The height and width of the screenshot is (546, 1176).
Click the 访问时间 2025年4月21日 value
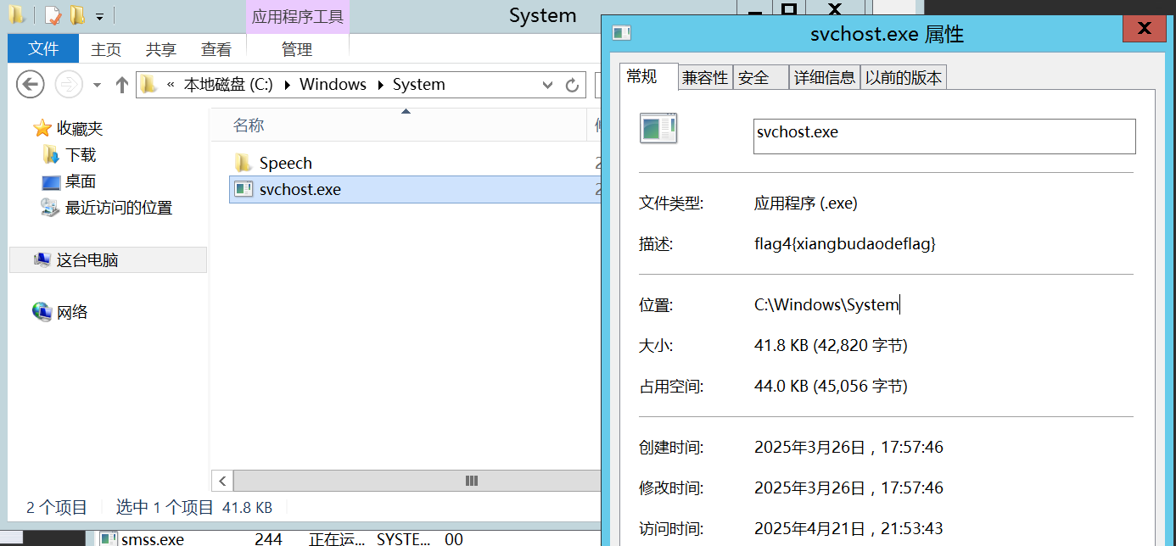pos(848,529)
